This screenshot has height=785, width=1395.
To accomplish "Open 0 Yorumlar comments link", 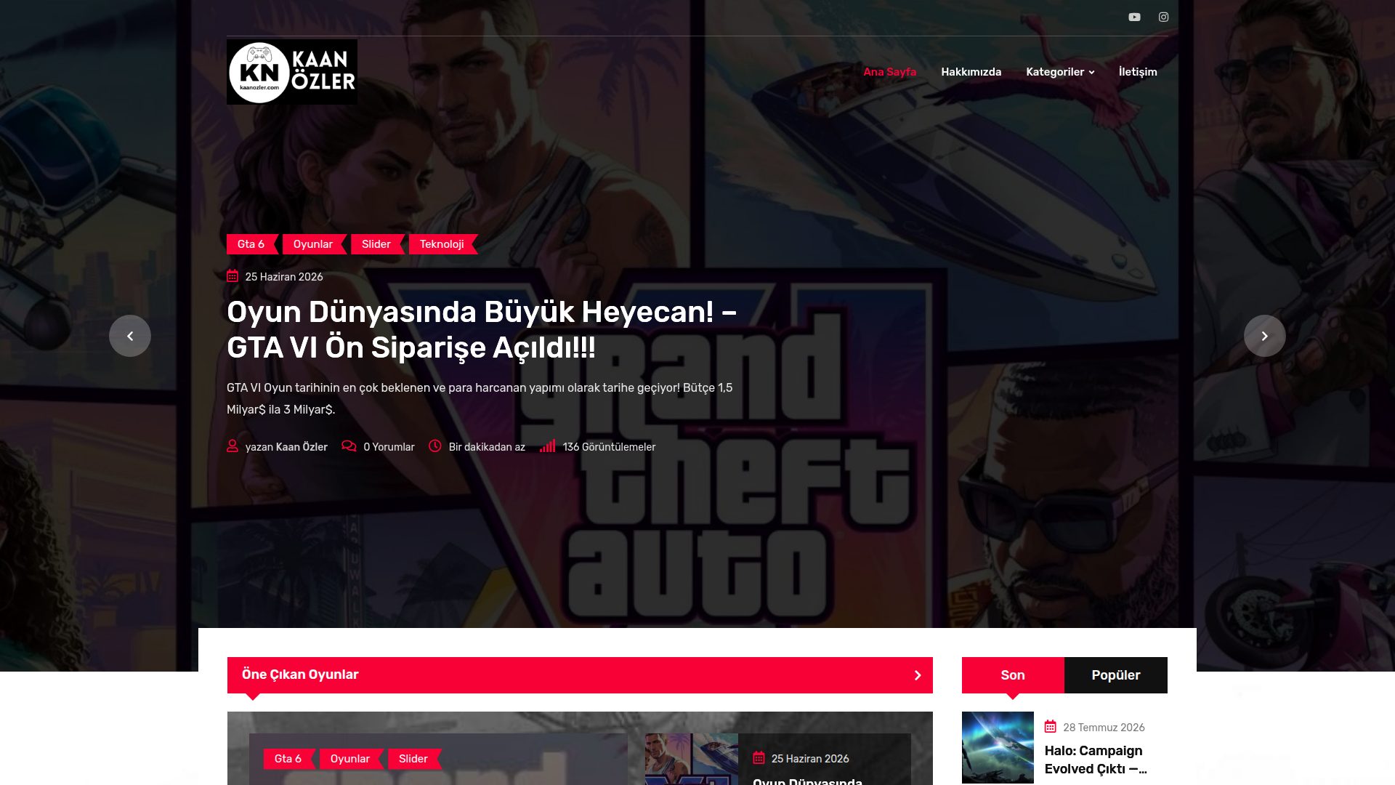I will pos(389,447).
